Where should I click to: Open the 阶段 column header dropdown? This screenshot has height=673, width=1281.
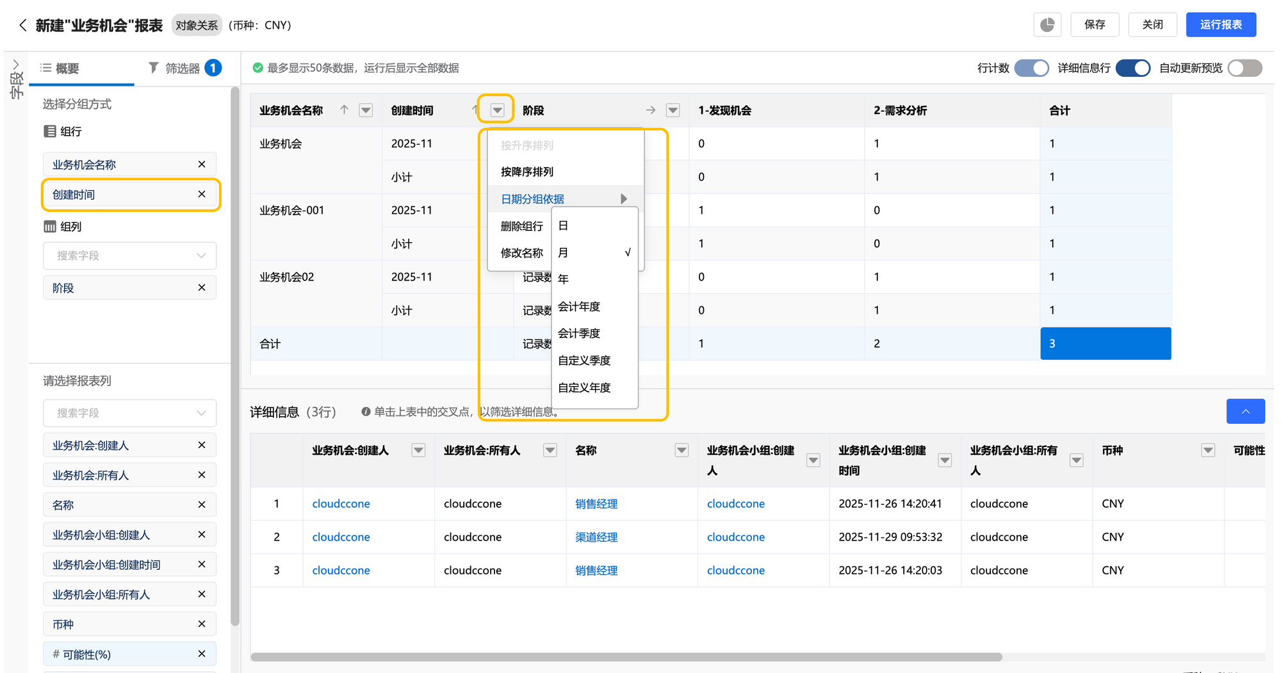click(x=673, y=110)
